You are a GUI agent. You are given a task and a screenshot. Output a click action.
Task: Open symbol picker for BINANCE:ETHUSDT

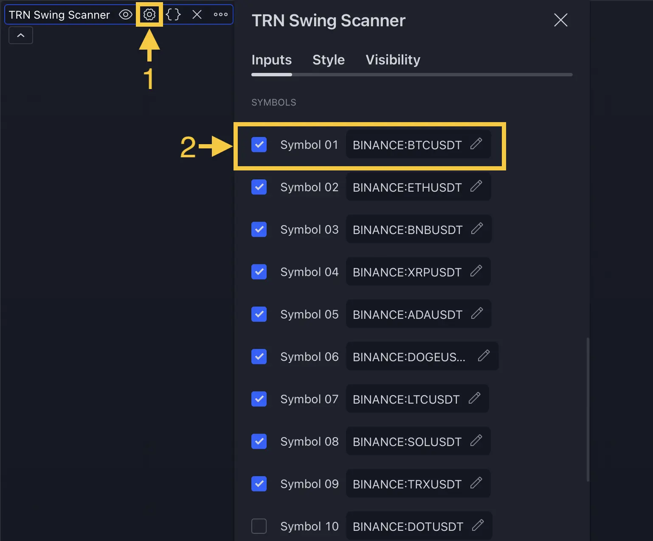tap(407, 187)
